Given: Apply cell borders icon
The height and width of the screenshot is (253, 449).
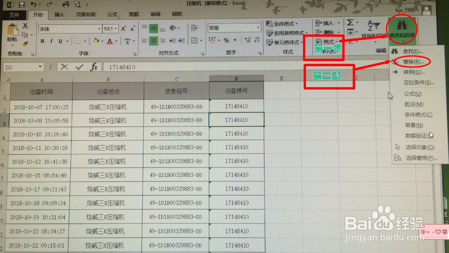Looking at the screenshot, I should 78,41.
